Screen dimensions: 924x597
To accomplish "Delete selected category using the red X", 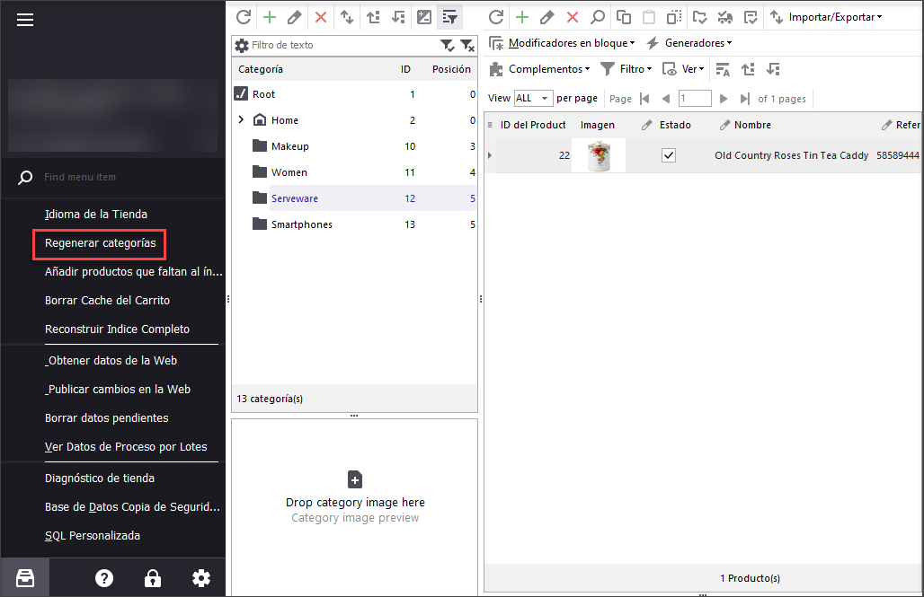I will tap(321, 17).
